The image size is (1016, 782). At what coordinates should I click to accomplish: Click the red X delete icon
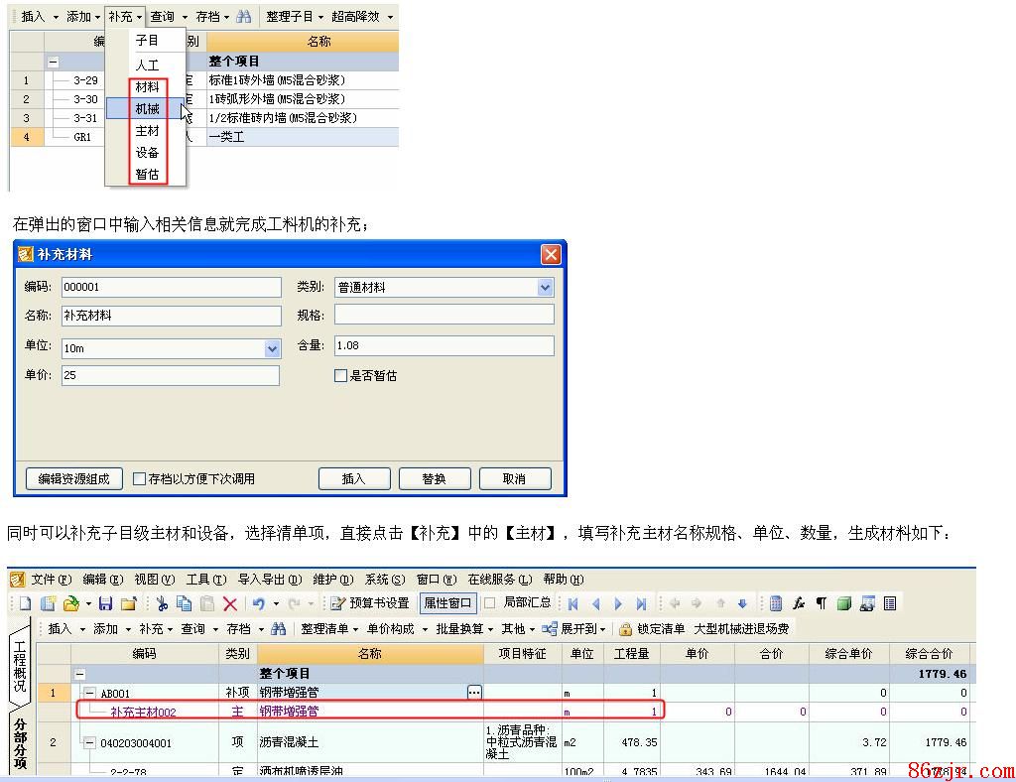coord(230,603)
